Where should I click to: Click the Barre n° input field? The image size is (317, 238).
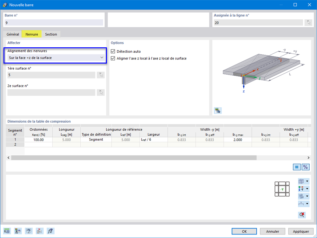coord(54,23)
